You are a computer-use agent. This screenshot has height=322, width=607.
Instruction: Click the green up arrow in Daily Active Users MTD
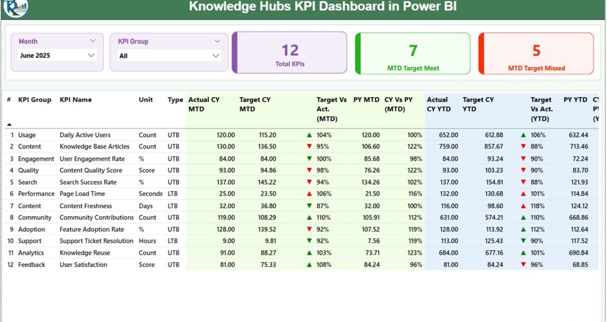pos(309,135)
